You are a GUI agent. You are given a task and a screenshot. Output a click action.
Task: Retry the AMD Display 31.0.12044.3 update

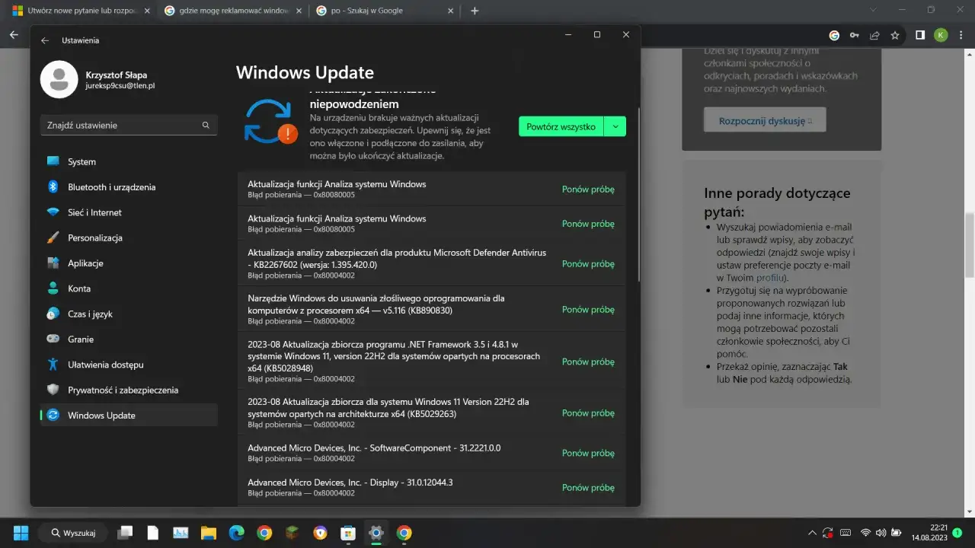(588, 488)
